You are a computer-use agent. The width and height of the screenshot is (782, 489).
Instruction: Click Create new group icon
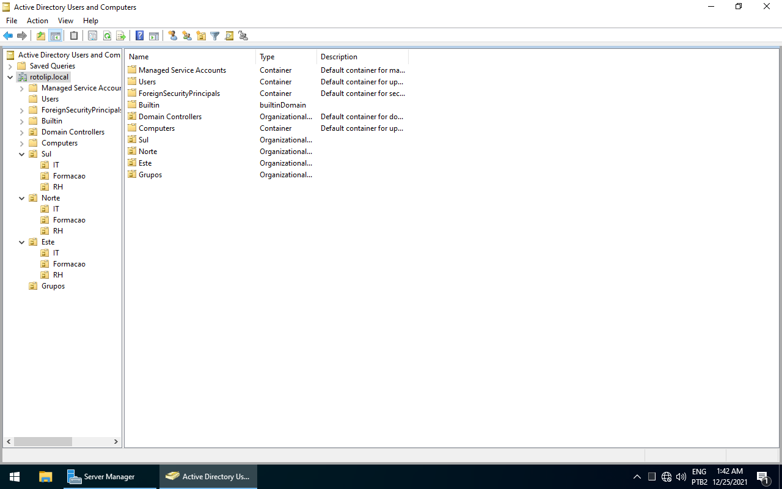pos(187,36)
